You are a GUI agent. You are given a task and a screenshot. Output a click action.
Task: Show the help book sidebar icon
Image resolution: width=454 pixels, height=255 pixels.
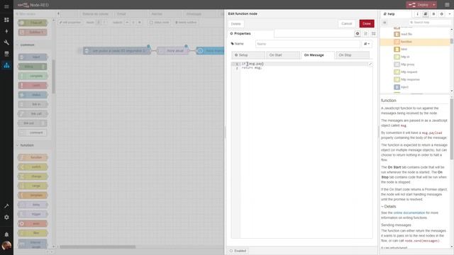tap(426, 14)
